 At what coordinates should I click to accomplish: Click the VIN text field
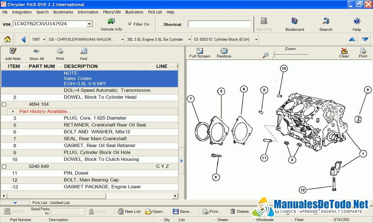[50, 24]
